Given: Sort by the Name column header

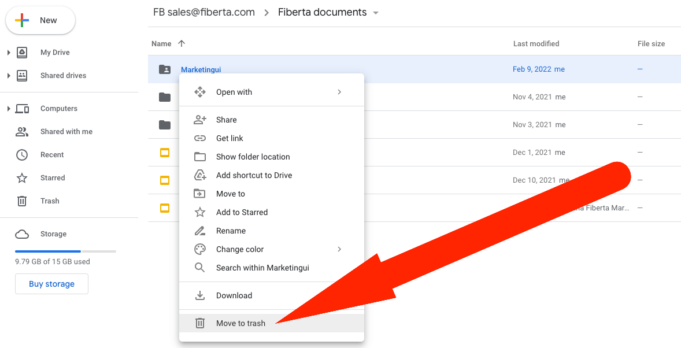Looking at the screenshot, I should 161,43.
